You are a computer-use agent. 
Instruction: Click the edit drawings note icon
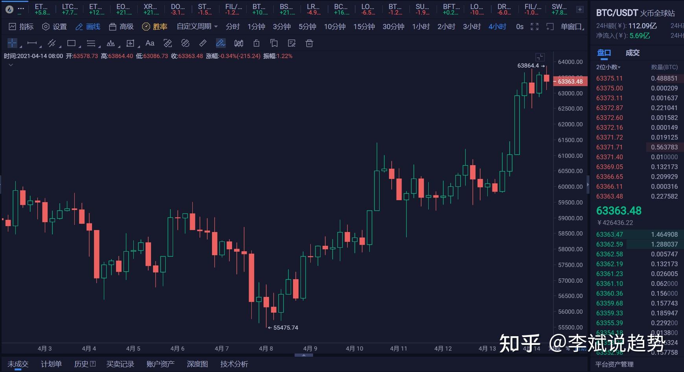click(292, 43)
